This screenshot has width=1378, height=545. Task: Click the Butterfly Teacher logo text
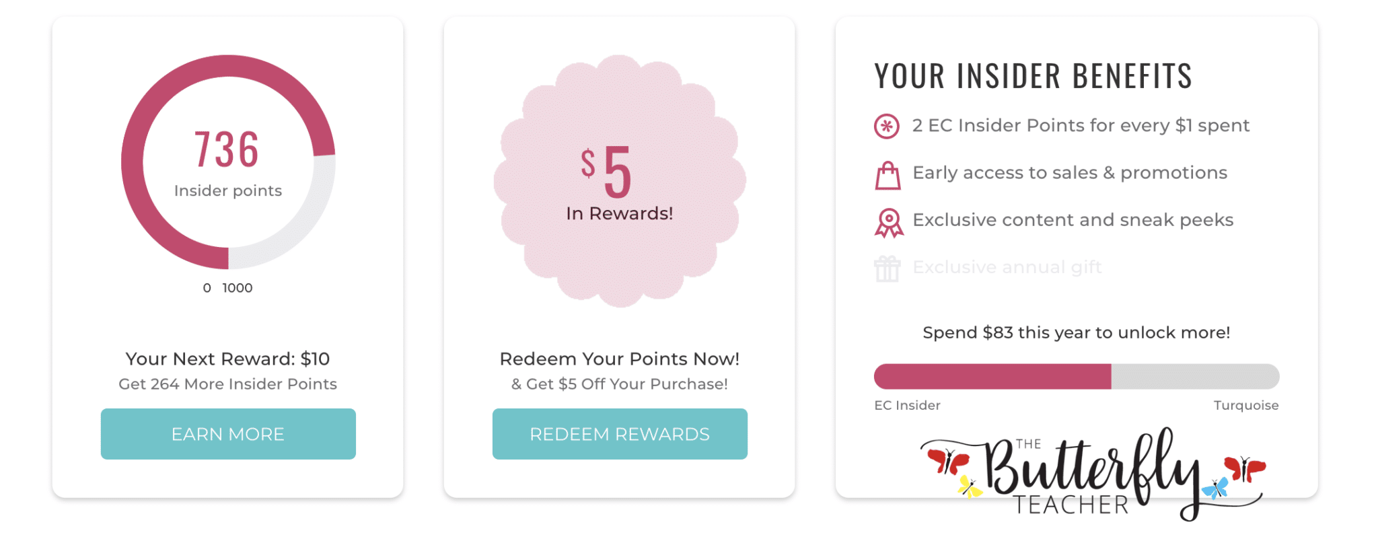[1093, 474]
